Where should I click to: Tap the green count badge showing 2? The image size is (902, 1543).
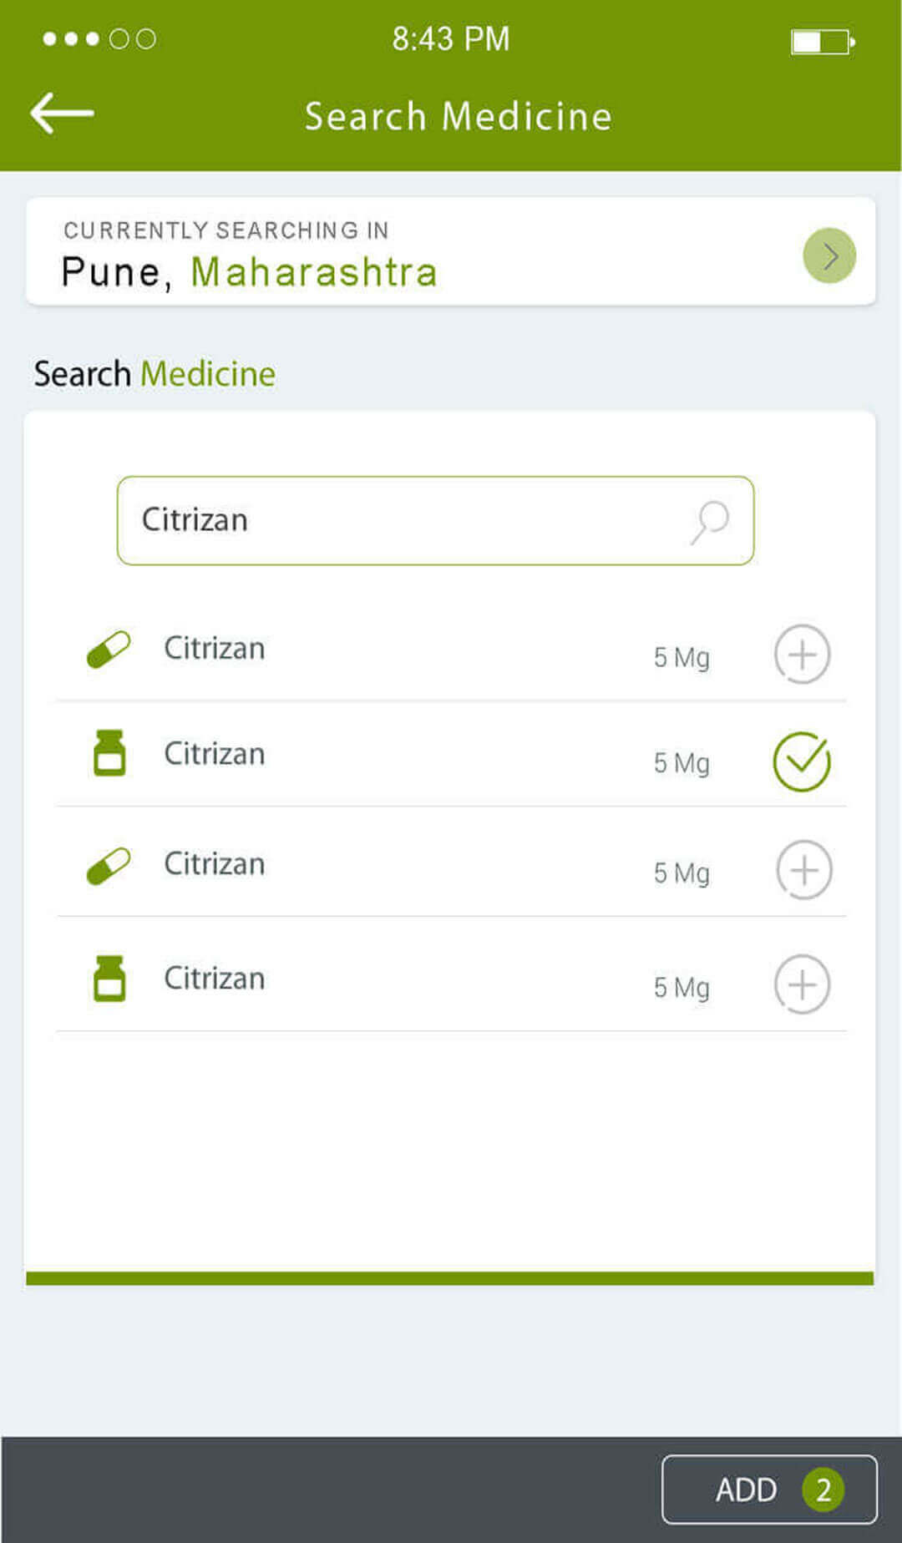pyautogui.click(x=823, y=1490)
